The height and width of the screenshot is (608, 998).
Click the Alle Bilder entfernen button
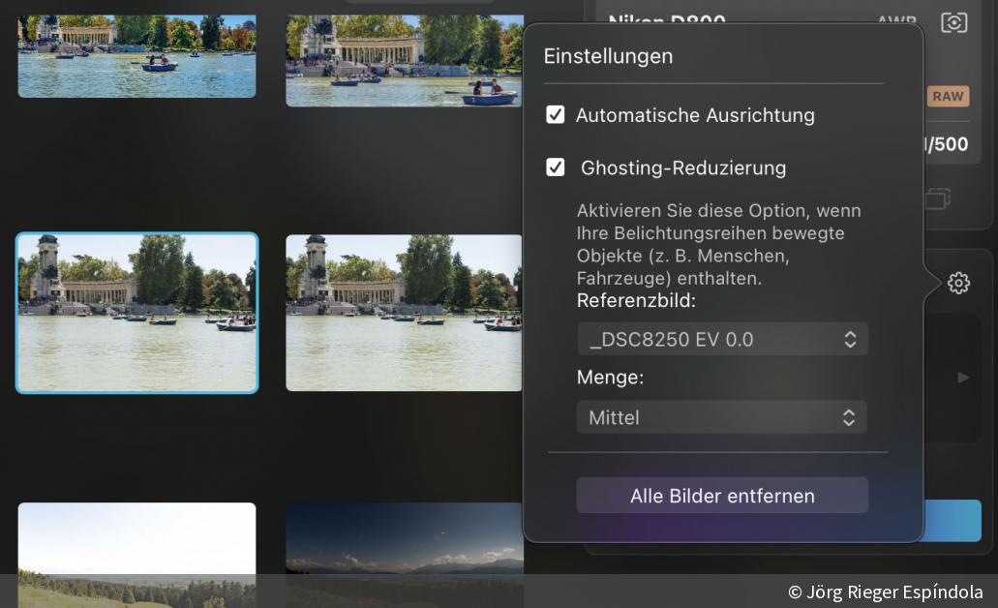(722, 496)
